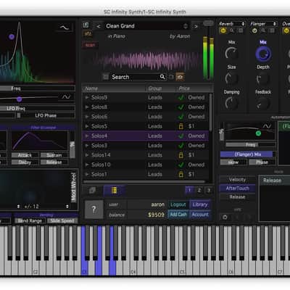Click the magnifier icon in Search field
This screenshot has height=290, width=290.
pyautogui.click(x=162, y=77)
